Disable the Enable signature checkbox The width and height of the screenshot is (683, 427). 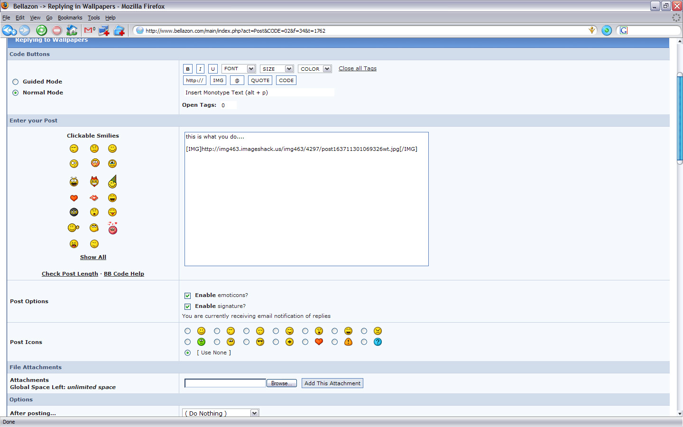click(188, 306)
